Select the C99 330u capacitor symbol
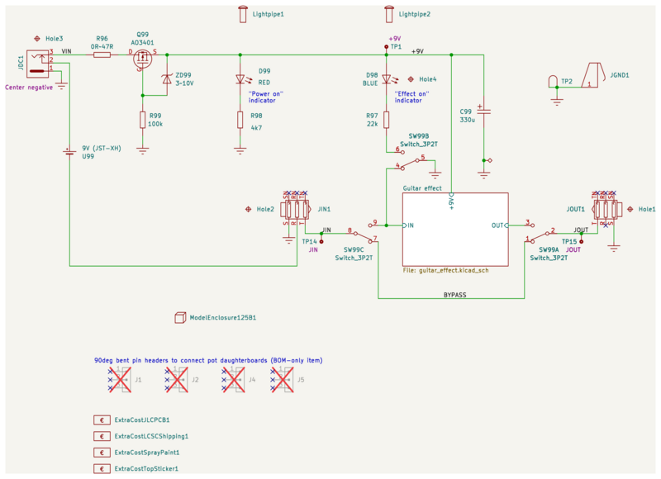Viewport: 661px width, 479px height. 484,111
